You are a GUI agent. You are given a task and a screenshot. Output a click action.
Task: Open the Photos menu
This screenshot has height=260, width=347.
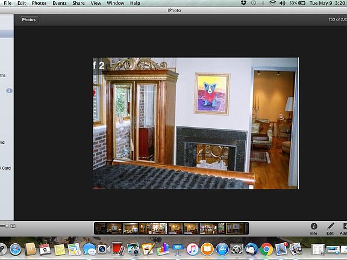pos(39,3)
